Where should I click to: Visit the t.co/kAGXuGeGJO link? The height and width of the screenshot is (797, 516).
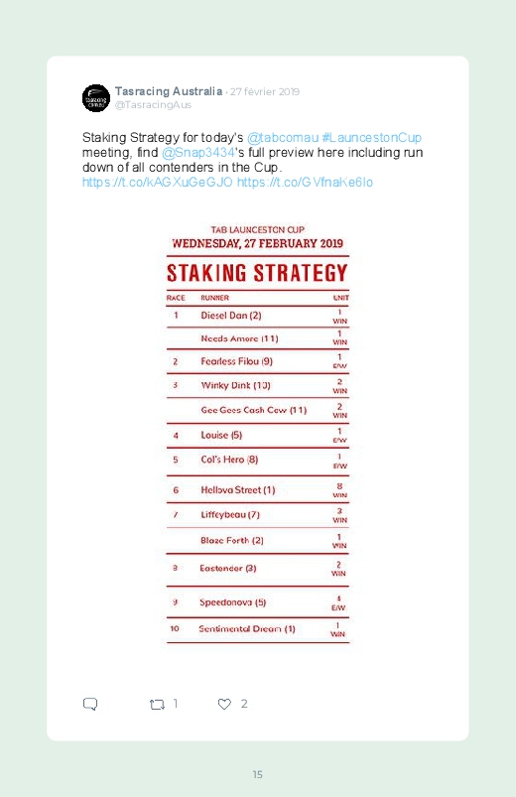coord(158,182)
